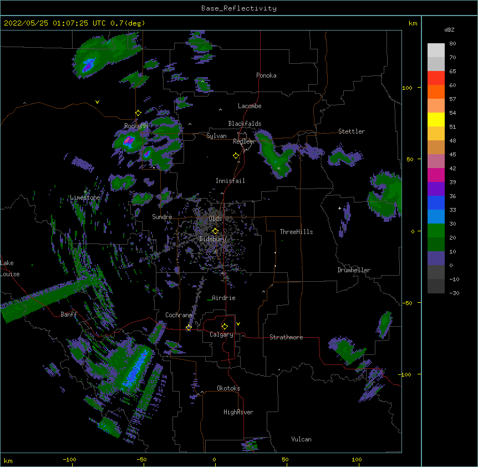478x467 pixels.
Task: Select the Olds label
Action: click(x=215, y=219)
